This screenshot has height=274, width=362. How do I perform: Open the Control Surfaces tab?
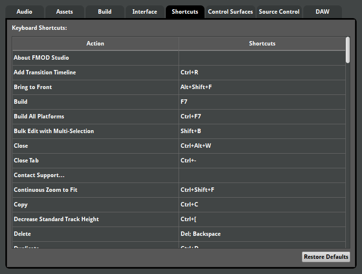[230, 12]
